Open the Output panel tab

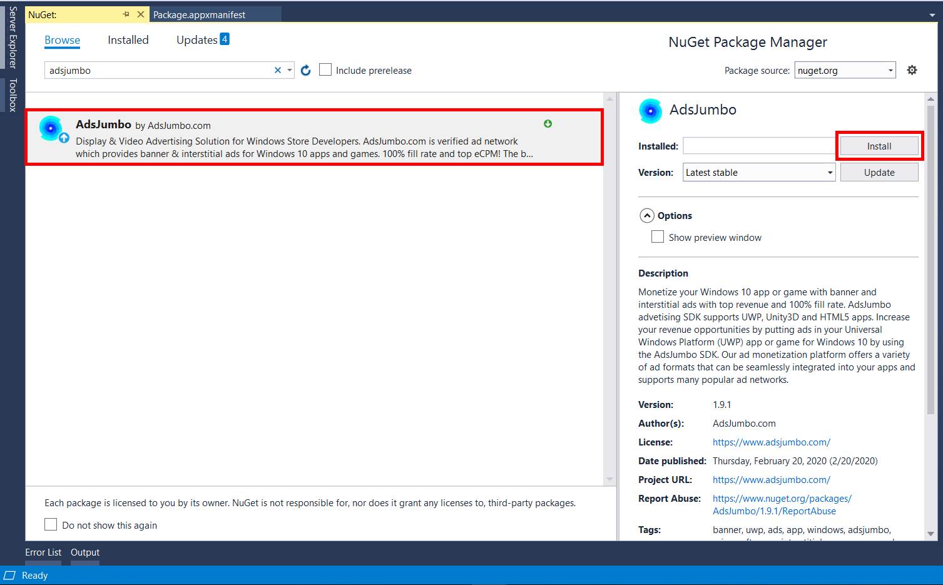pos(85,552)
